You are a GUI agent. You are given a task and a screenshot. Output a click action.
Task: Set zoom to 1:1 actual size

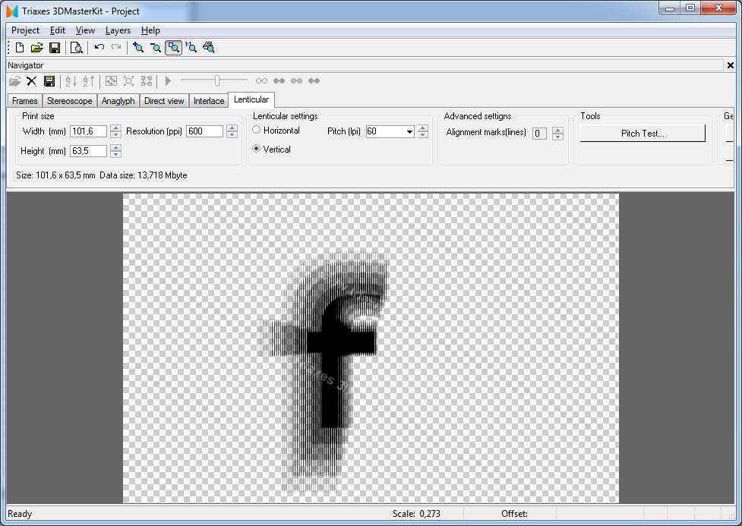pos(191,47)
